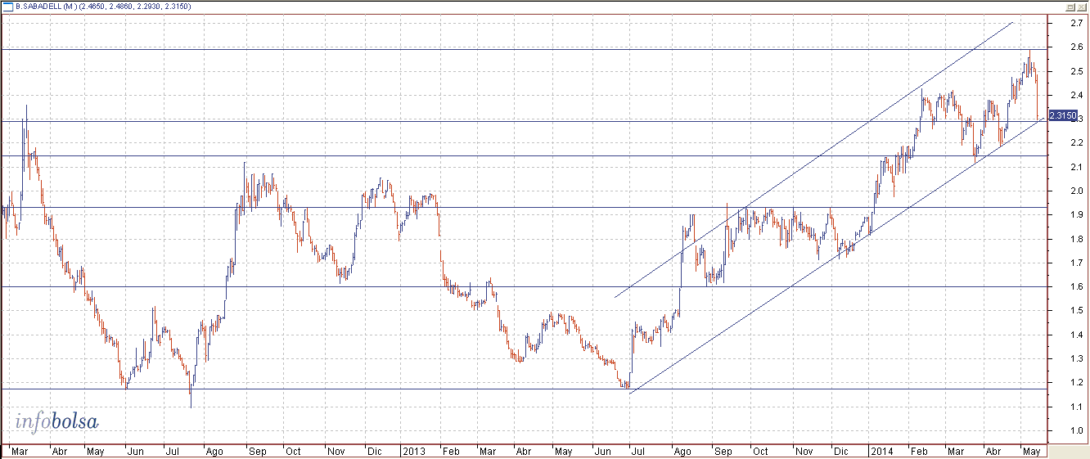Select the horizontal support line at 1.6

(524, 286)
